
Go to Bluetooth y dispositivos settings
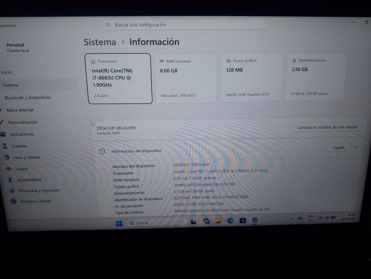(28, 97)
